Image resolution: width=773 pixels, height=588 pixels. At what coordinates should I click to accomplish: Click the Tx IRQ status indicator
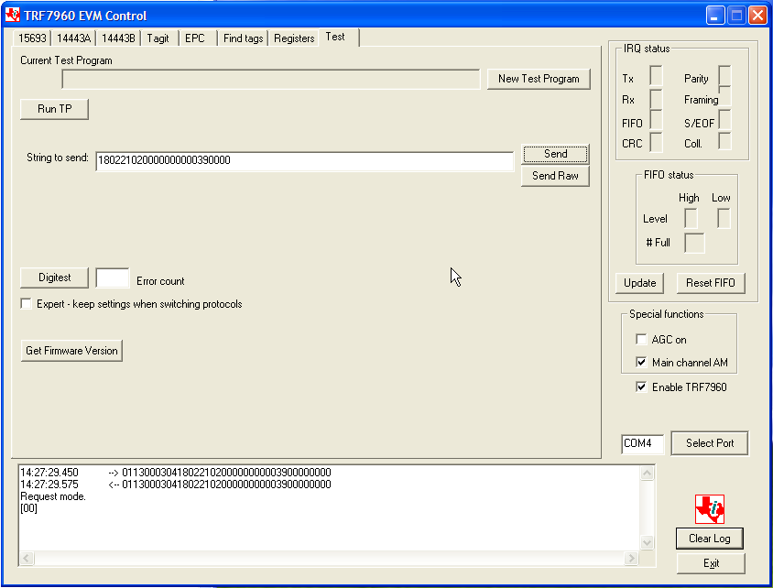[x=656, y=75]
